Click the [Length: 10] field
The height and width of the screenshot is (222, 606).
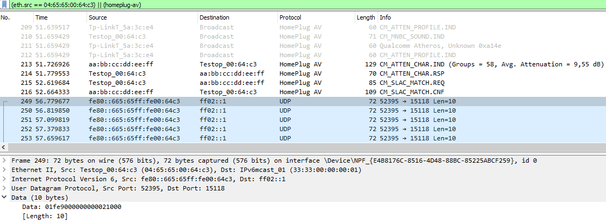click(45, 216)
